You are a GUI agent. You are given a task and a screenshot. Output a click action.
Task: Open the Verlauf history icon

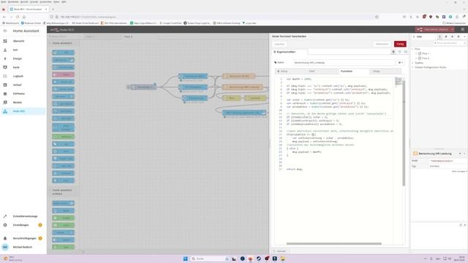coord(5,85)
